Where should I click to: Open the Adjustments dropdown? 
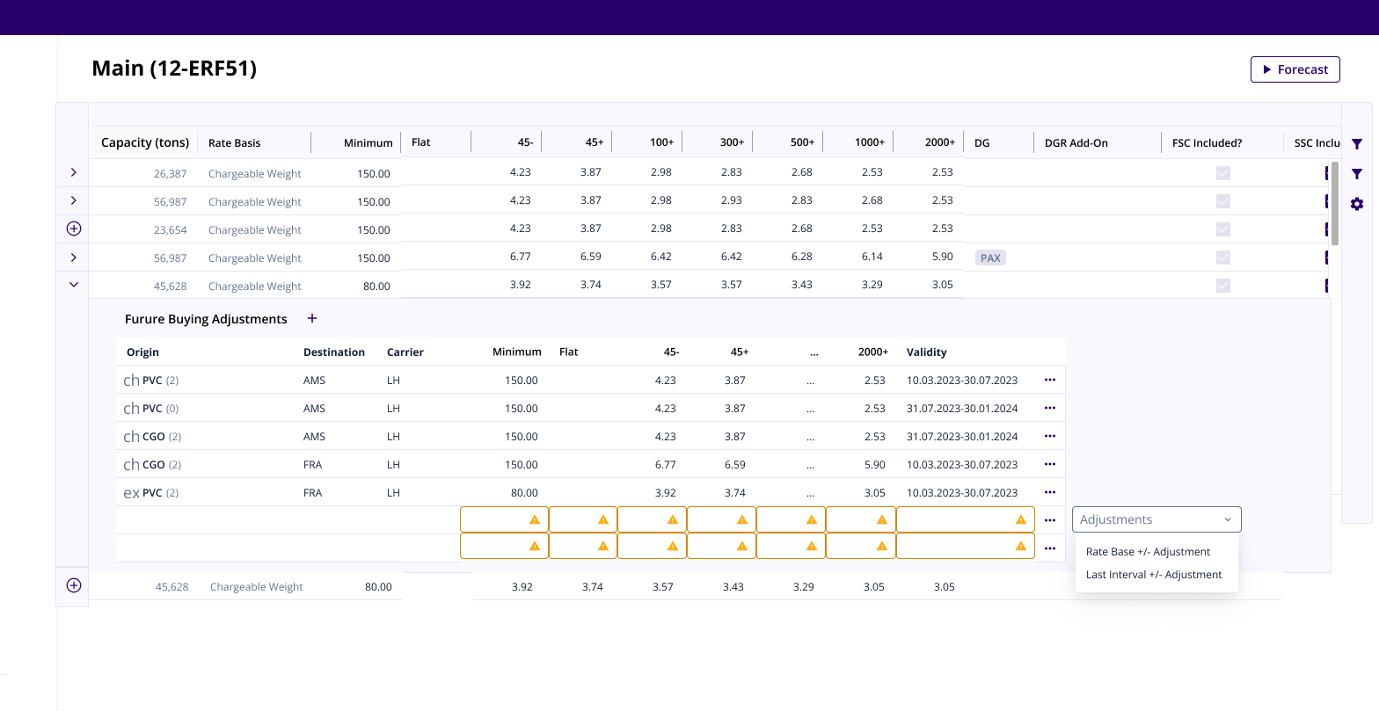click(1156, 519)
